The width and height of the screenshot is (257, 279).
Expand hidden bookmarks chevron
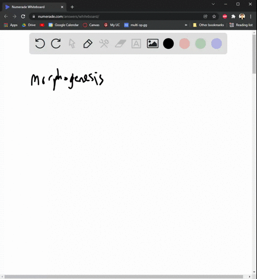coord(186,25)
